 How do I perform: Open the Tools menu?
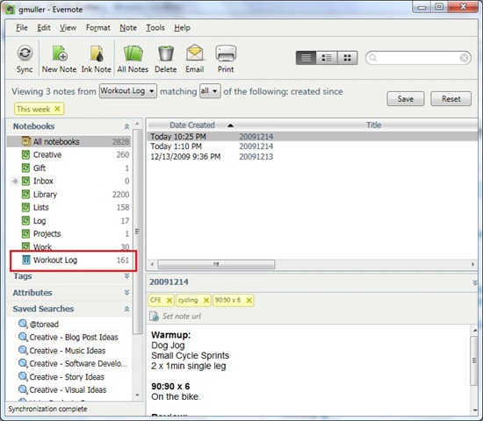tap(155, 28)
